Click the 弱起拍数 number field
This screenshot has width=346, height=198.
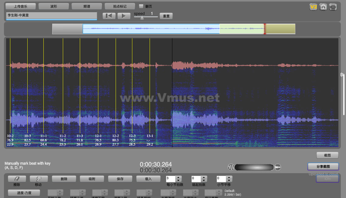pyautogui.click(x=196, y=179)
